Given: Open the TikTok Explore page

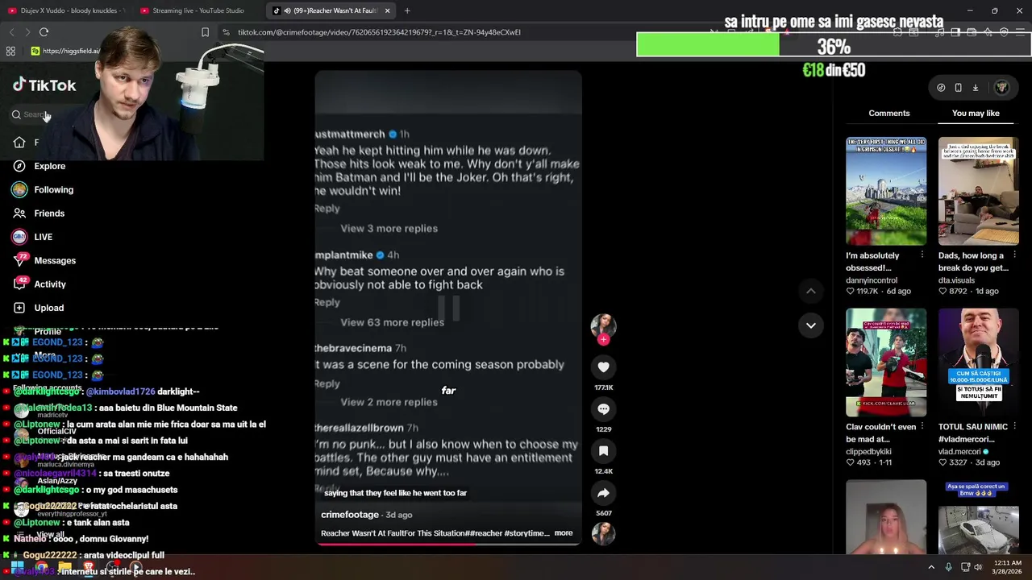Looking at the screenshot, I should [39, 166].
